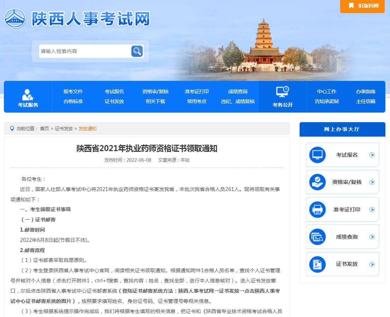Open 违纪、成绩复核 in navigation bar
This screenshot has width=390, height=317.
point(238,101)
